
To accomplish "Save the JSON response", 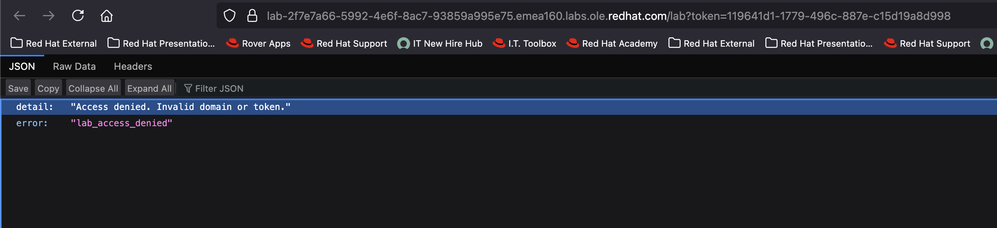I will (18, 88).
